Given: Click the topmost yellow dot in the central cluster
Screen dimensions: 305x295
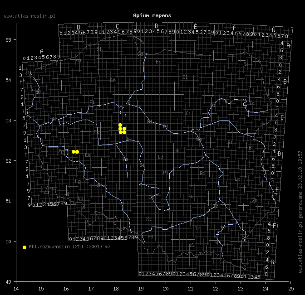Looking at the screenshot, I should 120,125.
